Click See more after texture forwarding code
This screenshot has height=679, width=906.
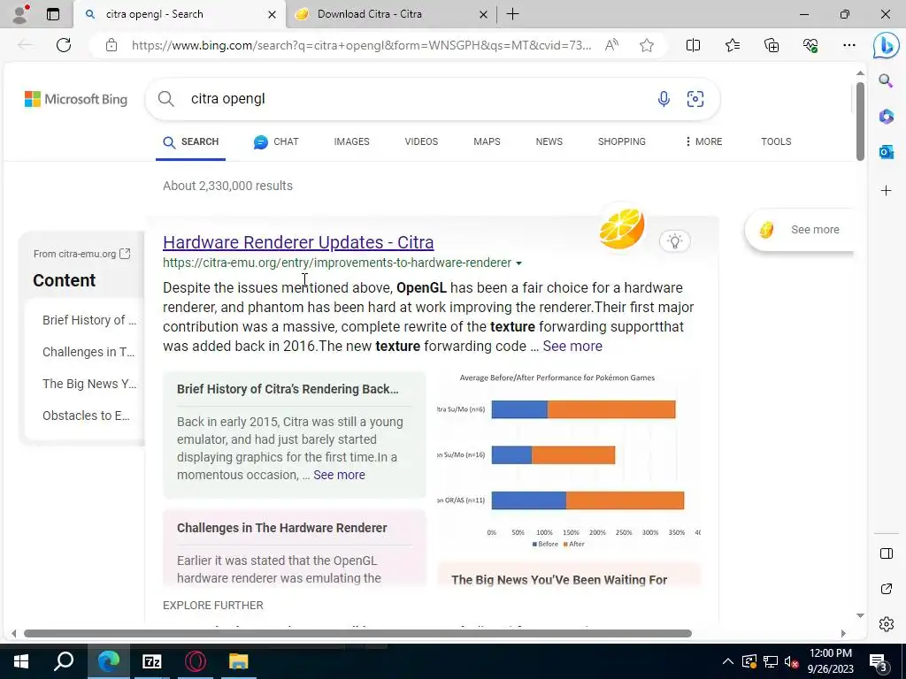pyautogui.click(x=572, y=346)
